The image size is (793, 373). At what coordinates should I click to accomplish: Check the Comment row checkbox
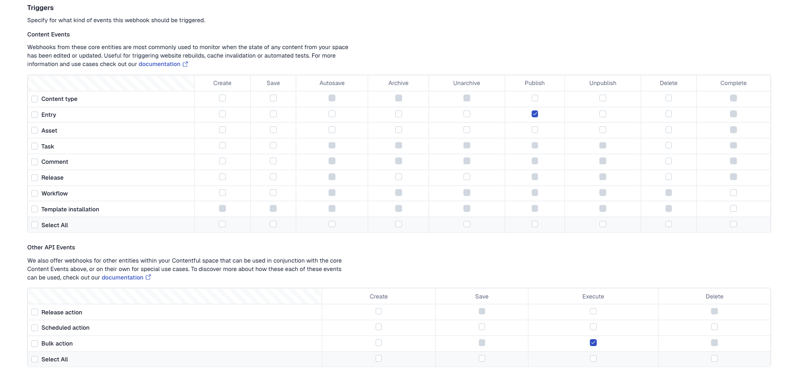pos(35,162)
